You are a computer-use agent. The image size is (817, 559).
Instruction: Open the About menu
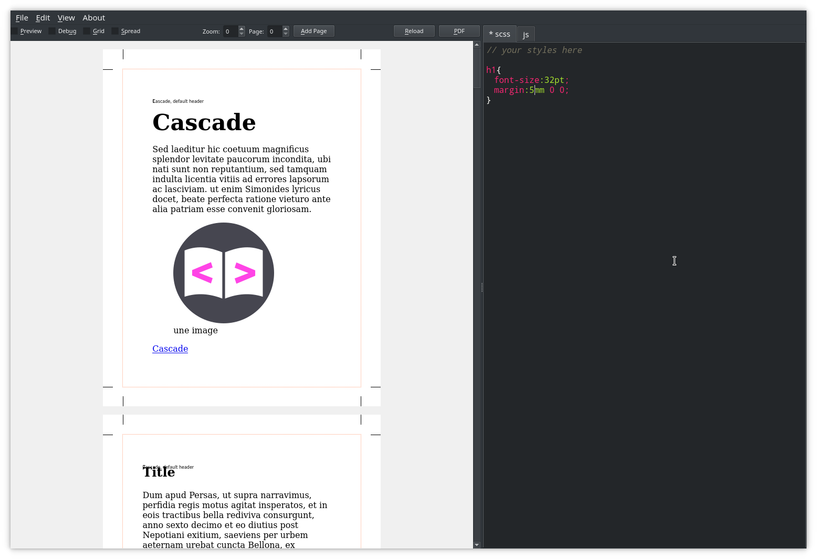click(94, 18)
